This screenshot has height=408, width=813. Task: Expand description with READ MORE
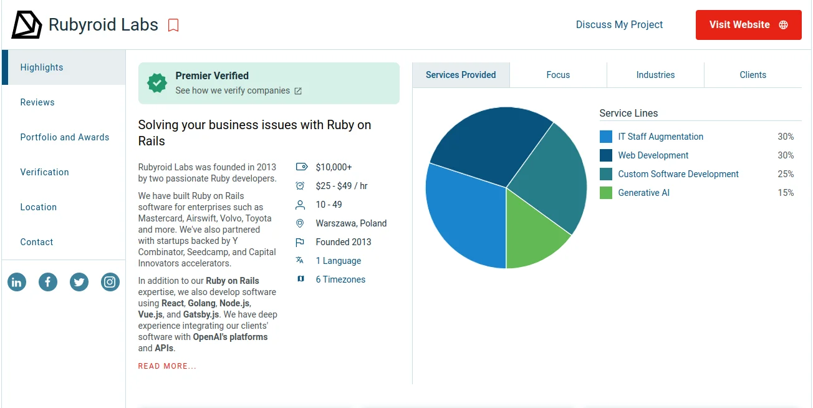[x=167, y=366]
